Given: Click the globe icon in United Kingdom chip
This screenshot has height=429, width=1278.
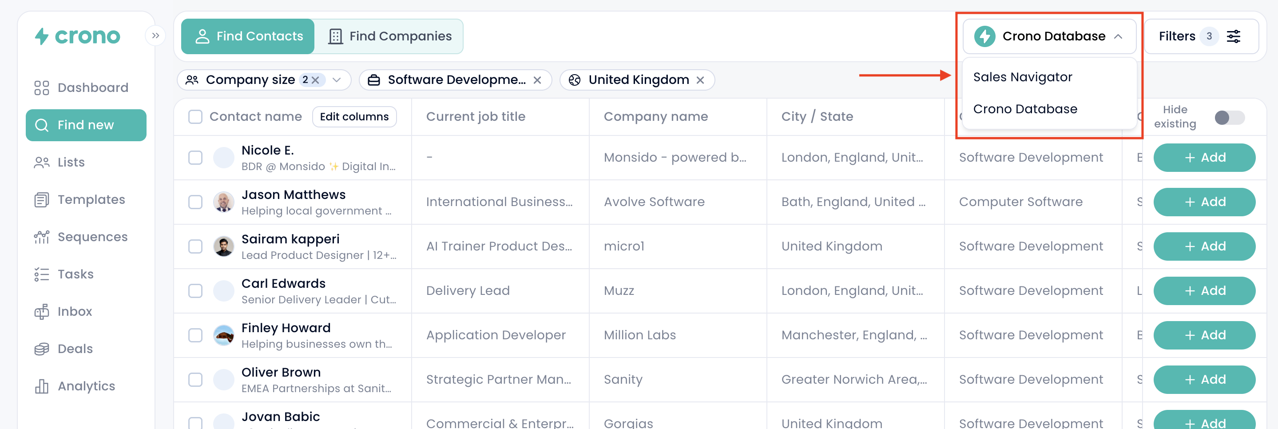Looking at the screenshot, I should click(x=575, y=80).
